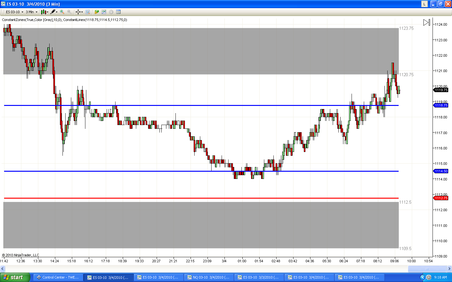Expand hidden system tray icons arrow
The image size is (452, 282).
point(422,277)
